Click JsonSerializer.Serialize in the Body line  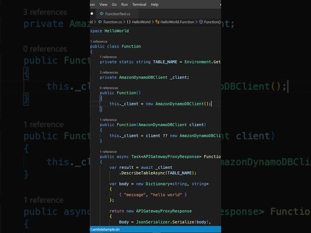(165, 222)
